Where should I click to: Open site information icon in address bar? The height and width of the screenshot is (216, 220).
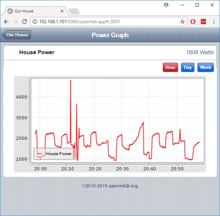click(35, 22)
